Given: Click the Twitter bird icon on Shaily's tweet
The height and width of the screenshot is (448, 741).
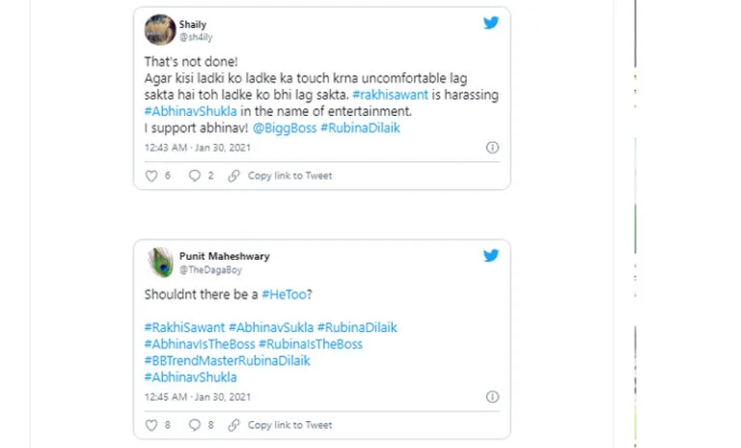Looking at the screenshot, I should (x=491, y=23).
